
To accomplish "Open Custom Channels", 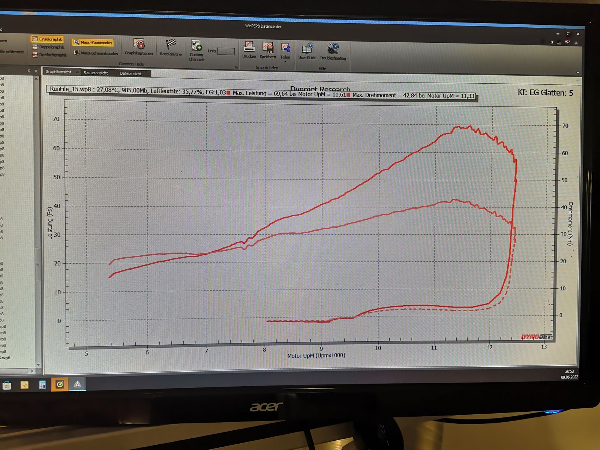I will (x=196, y=50).
